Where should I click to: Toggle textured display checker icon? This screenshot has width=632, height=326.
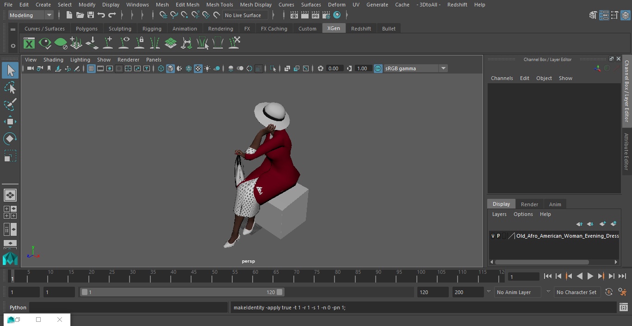coord(198,68)
